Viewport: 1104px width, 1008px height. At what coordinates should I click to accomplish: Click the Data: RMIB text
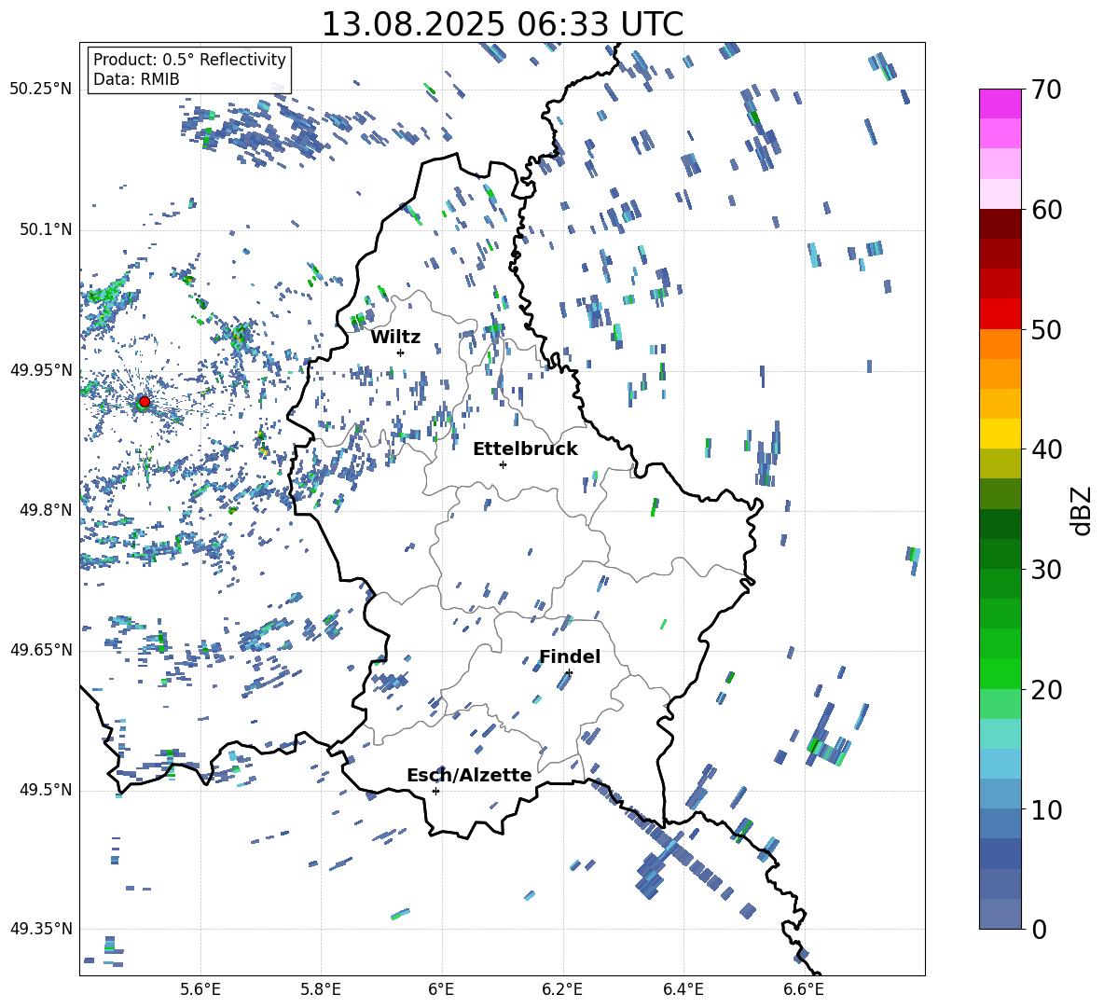point(136,79)
